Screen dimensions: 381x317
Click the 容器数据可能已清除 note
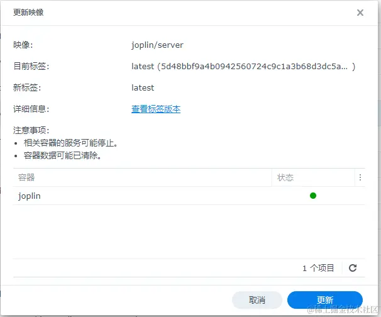pos(62,155)
